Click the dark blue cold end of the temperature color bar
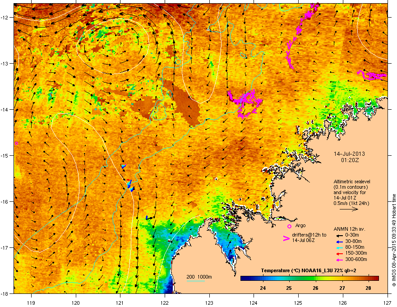The image size is (397, 307). pos(243,278)
